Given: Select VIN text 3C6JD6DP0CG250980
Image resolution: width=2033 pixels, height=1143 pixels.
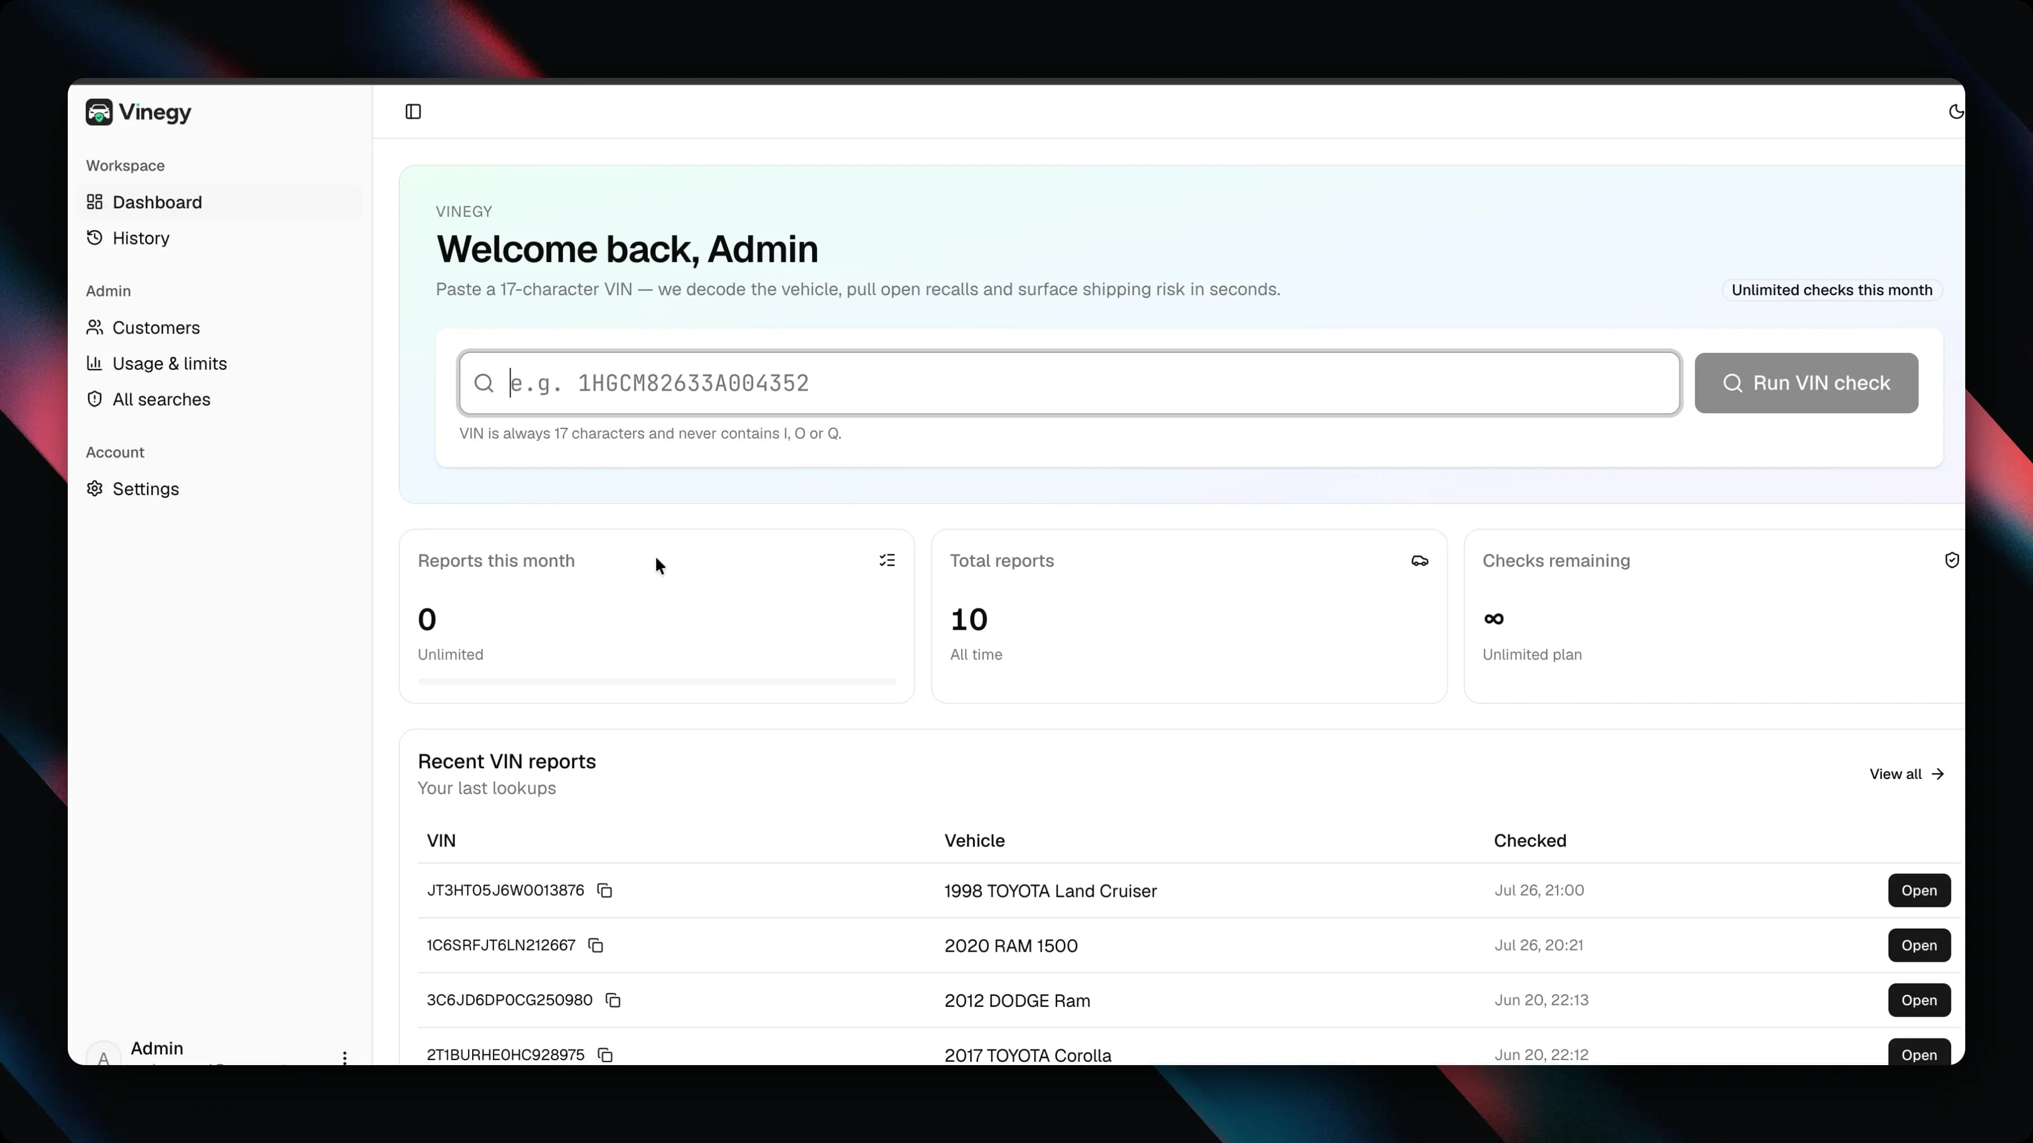Looking at the screenshot, I should (510, 1000).
